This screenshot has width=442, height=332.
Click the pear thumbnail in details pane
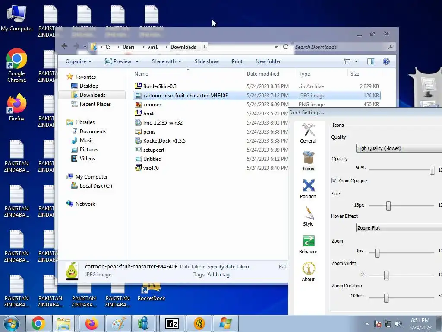pos(72,271)
